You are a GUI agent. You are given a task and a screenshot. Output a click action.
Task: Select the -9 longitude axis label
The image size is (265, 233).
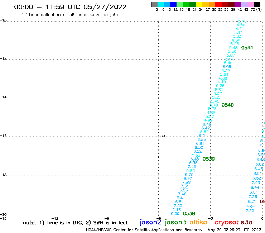coord(107,218)
